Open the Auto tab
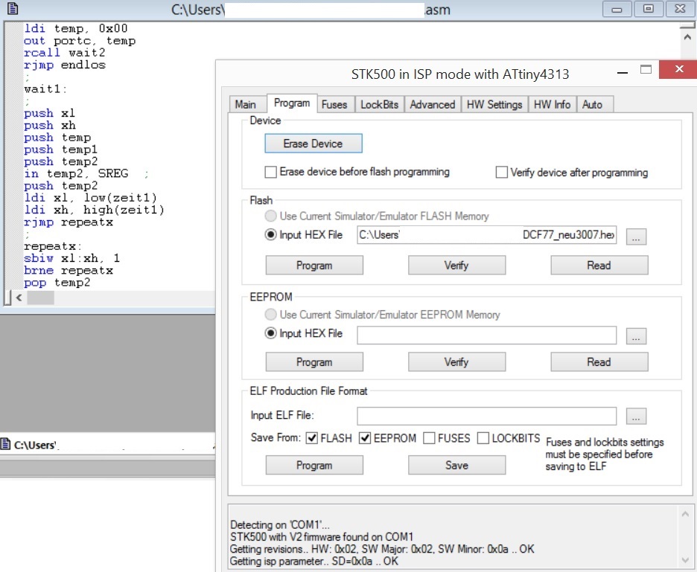697x572 pixels. pyautogui.click(x=594, y=105)
